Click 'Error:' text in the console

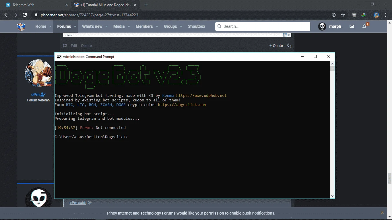pos(87,127)
